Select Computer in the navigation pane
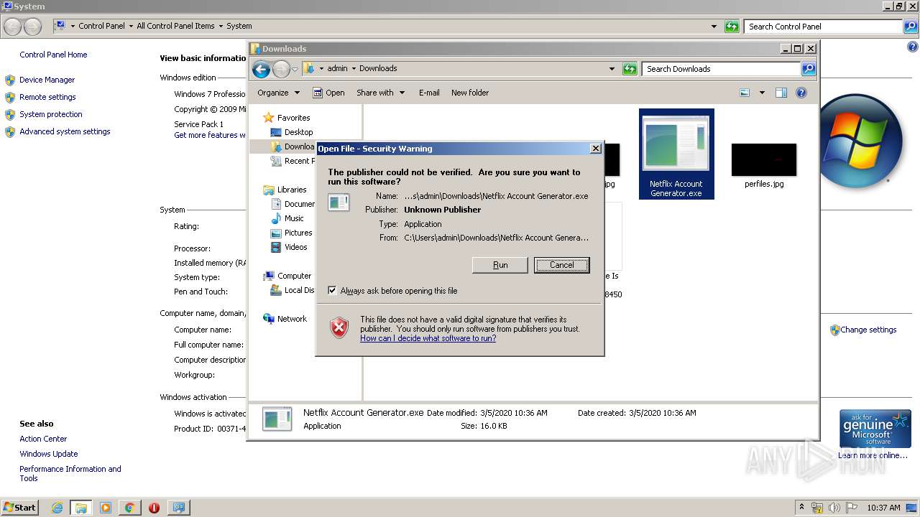Viewport: 920px width, 517px height. (x=287, y=276)
